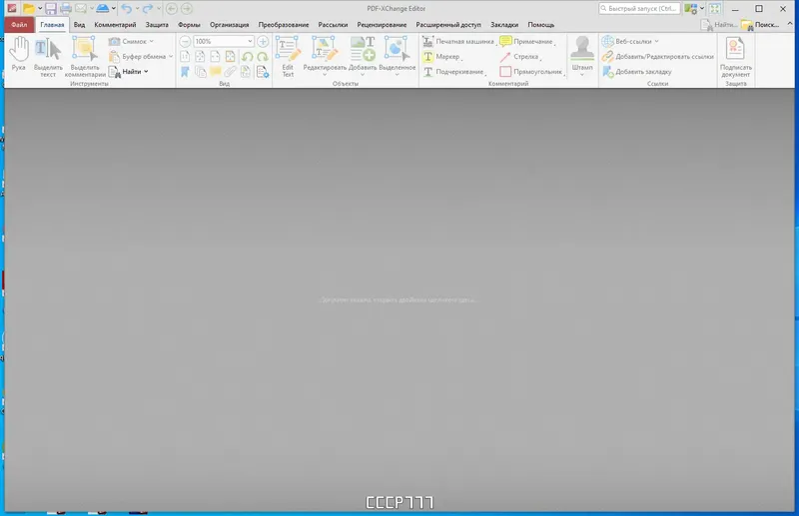Open the zoom level 100% dropdown
The height and width of the screenshot is (516, 799).
pos(250,41)
